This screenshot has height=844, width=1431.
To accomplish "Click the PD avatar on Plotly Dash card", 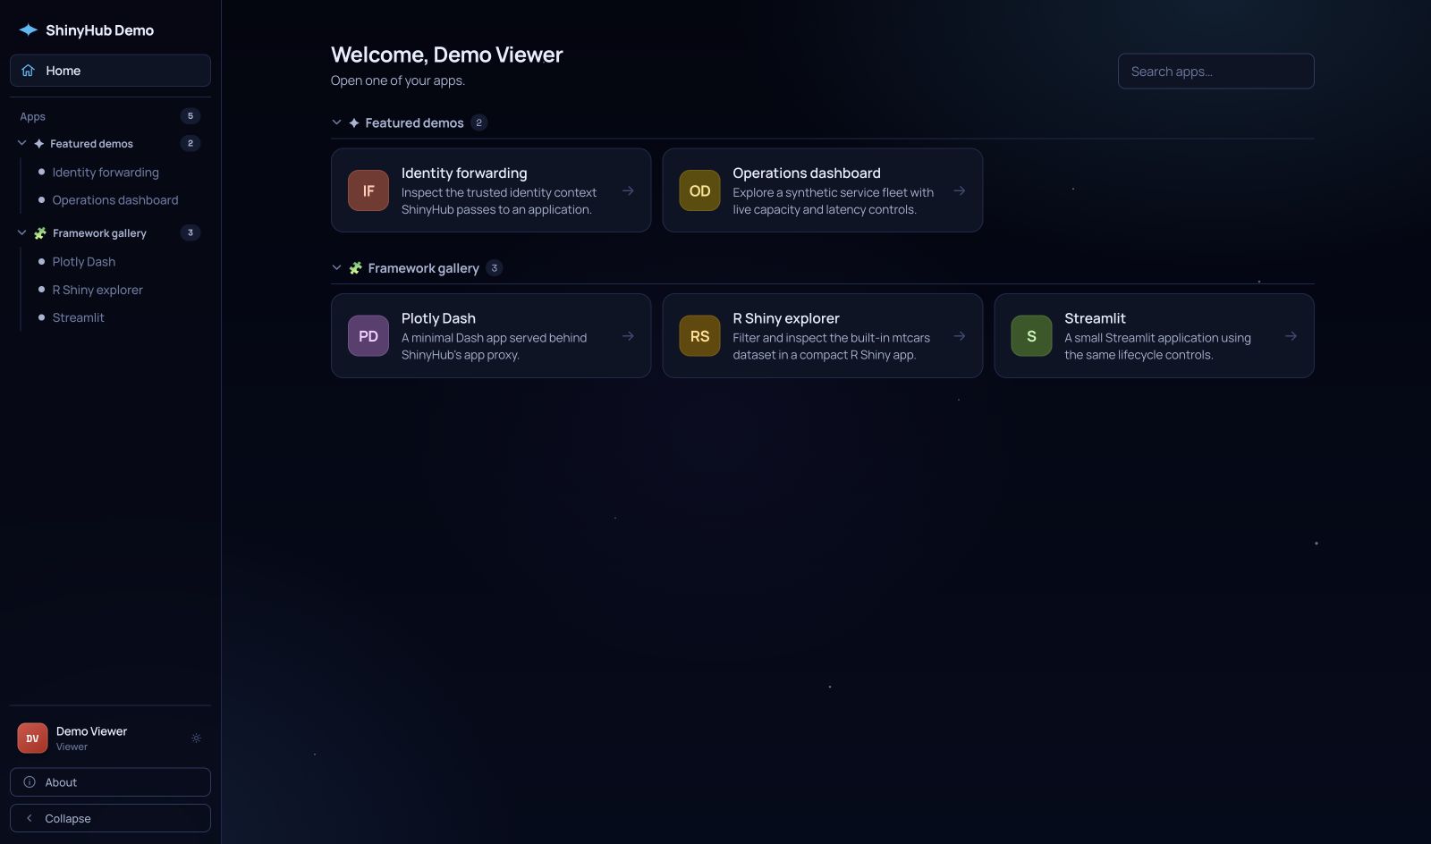I will [x=368, y=336].
